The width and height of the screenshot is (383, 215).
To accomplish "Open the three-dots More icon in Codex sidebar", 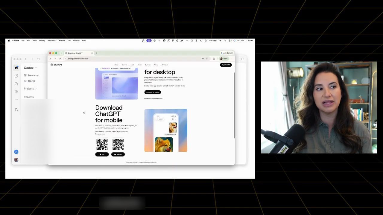I will pos(16,100).
